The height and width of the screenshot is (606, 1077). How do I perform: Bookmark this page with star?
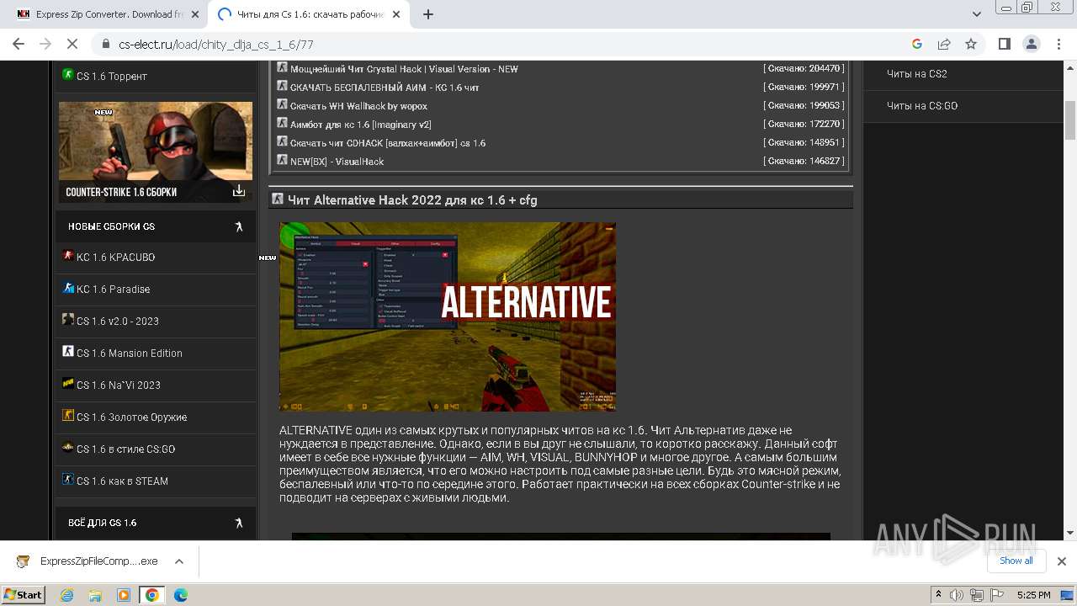coord(971,44)
